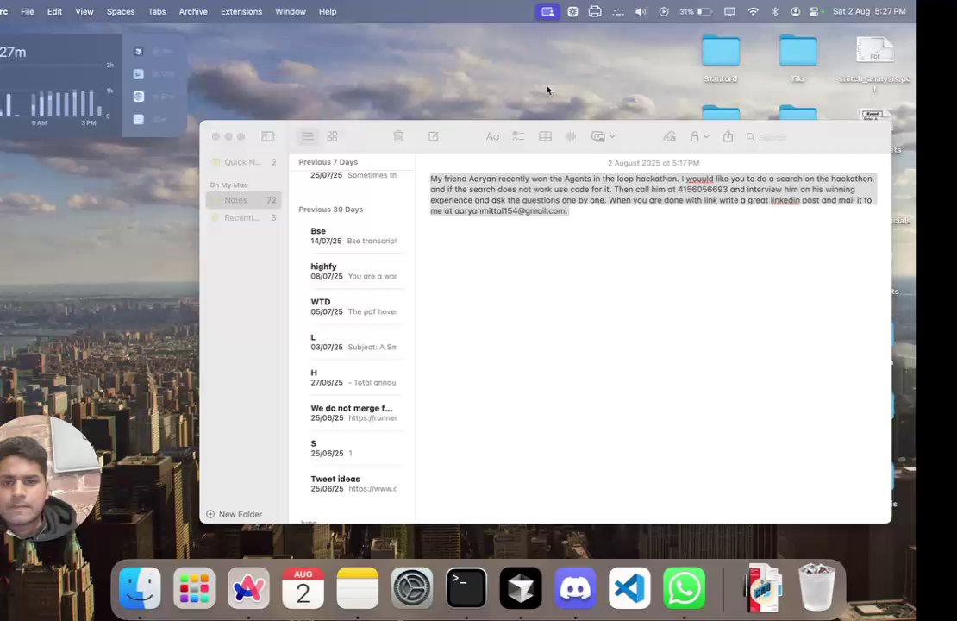The height and width of the screenshot is (621, 957).
Task: Insert a table into the note
Action: point(545,137)
